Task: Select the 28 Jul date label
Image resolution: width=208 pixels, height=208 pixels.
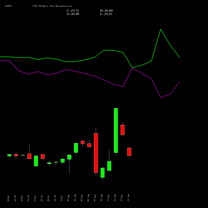Action: point(42,198)
